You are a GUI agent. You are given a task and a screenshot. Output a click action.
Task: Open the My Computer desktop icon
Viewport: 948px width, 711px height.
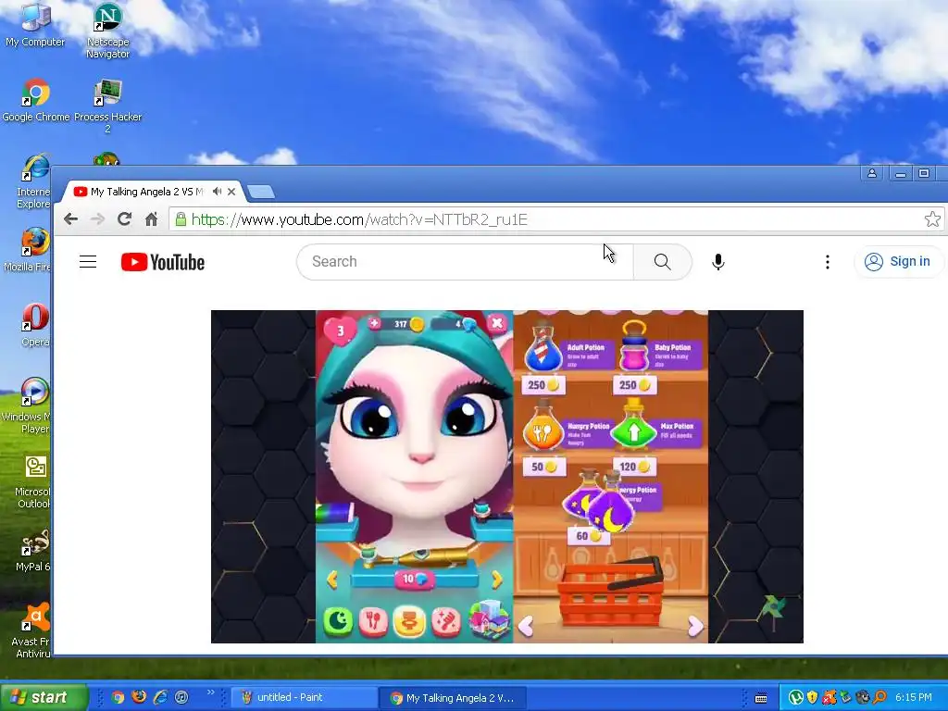(35, 24)
